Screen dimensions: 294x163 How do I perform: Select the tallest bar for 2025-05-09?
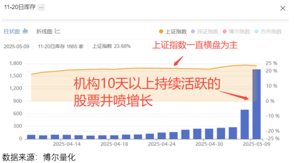coord(257,104)
